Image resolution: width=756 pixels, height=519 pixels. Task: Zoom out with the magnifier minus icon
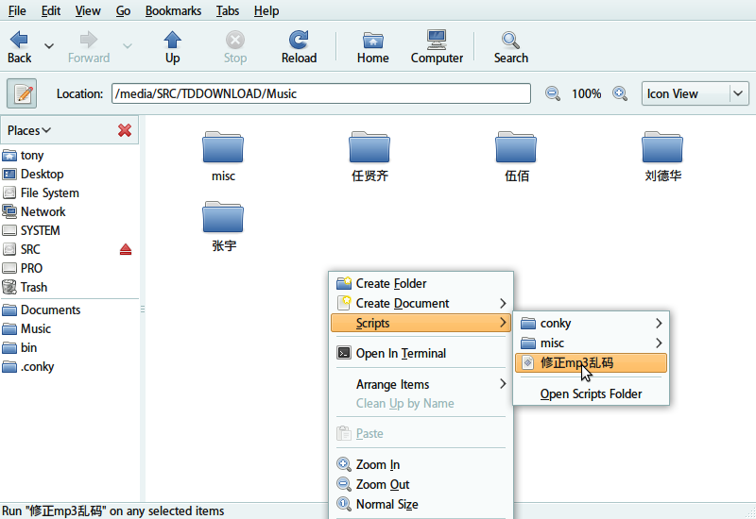[553, 93]
